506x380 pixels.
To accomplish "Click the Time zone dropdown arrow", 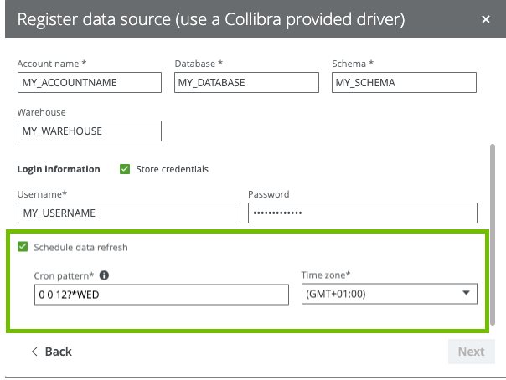I will (x=465, y=294).
